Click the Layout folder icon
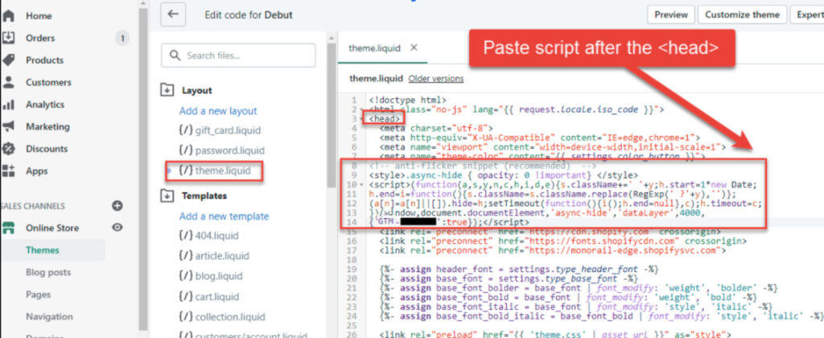The width and height of the screenshot is (824, 338). point(167,90)
